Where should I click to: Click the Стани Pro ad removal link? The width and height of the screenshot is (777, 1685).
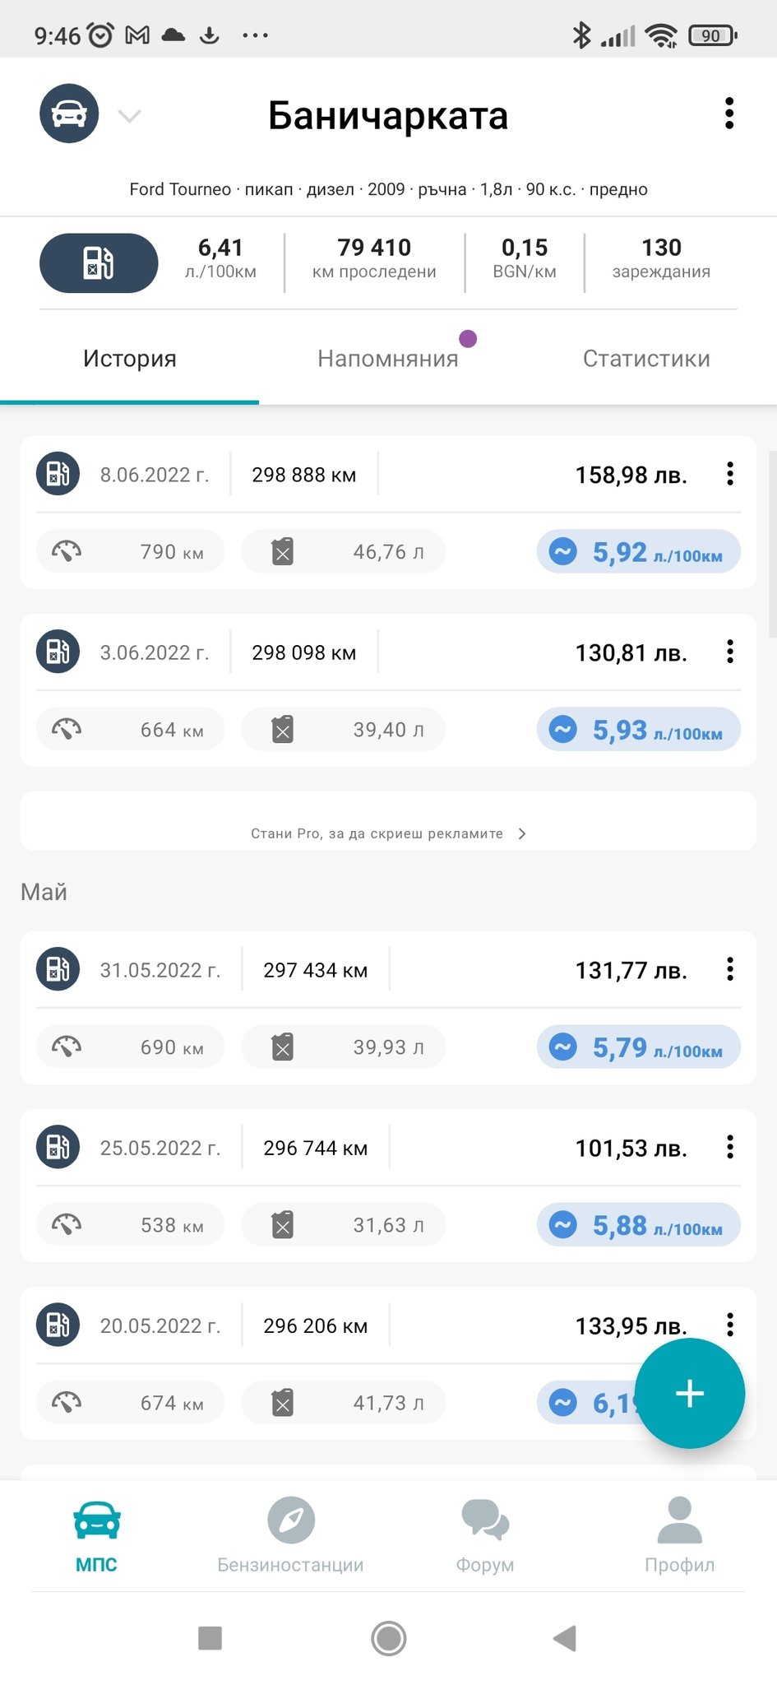(x=388, y=833)
